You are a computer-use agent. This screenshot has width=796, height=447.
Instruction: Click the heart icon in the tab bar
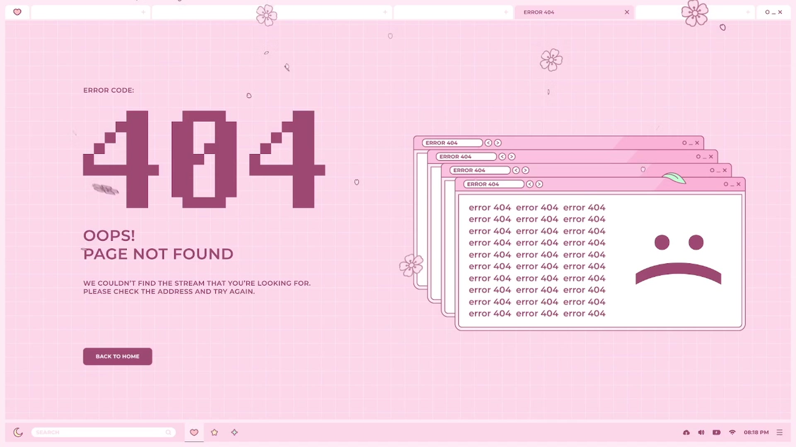pyautogui.click(x=17, y=12)
